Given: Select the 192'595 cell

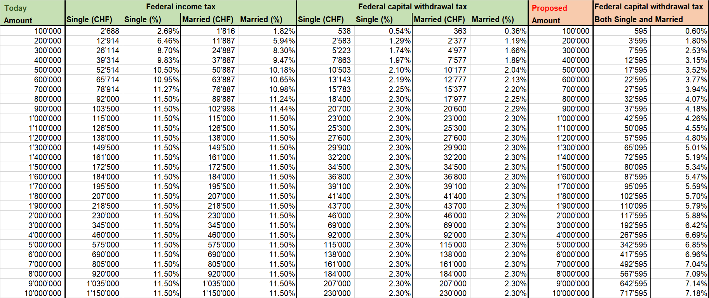Looking at the screenshot, I should click(x=622, y=225).
